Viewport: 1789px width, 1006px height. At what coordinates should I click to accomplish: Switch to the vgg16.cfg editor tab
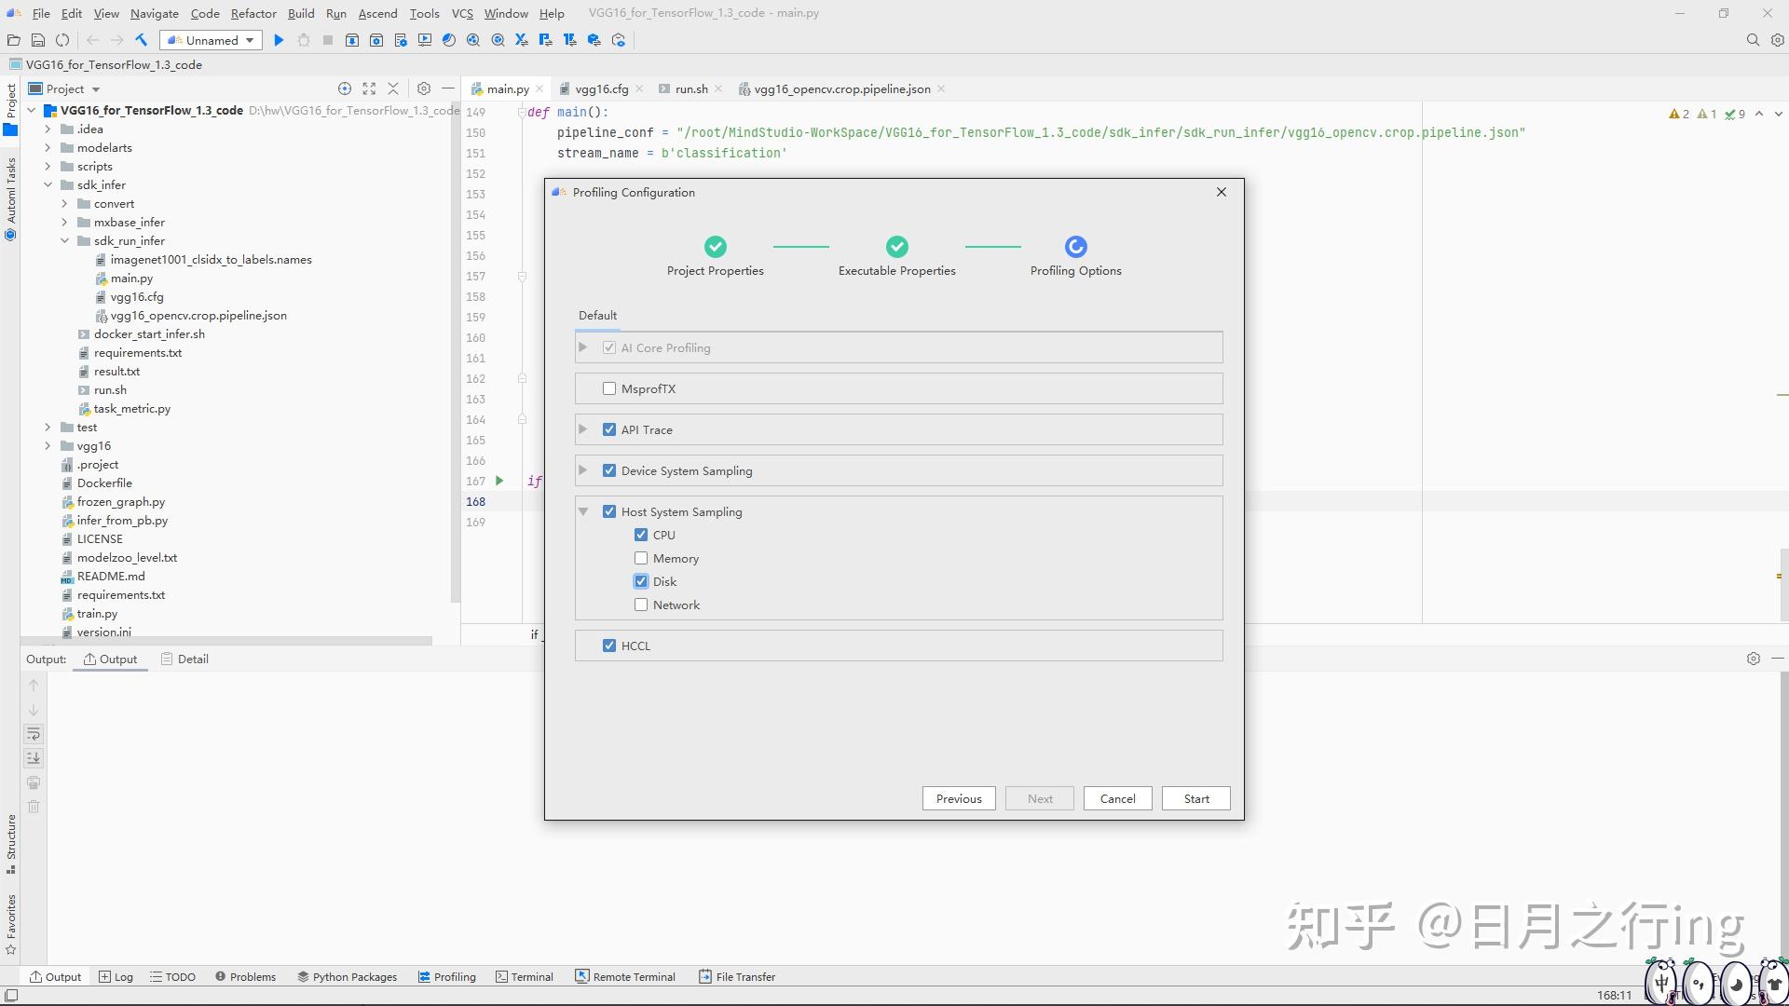[x=600, y=88]
